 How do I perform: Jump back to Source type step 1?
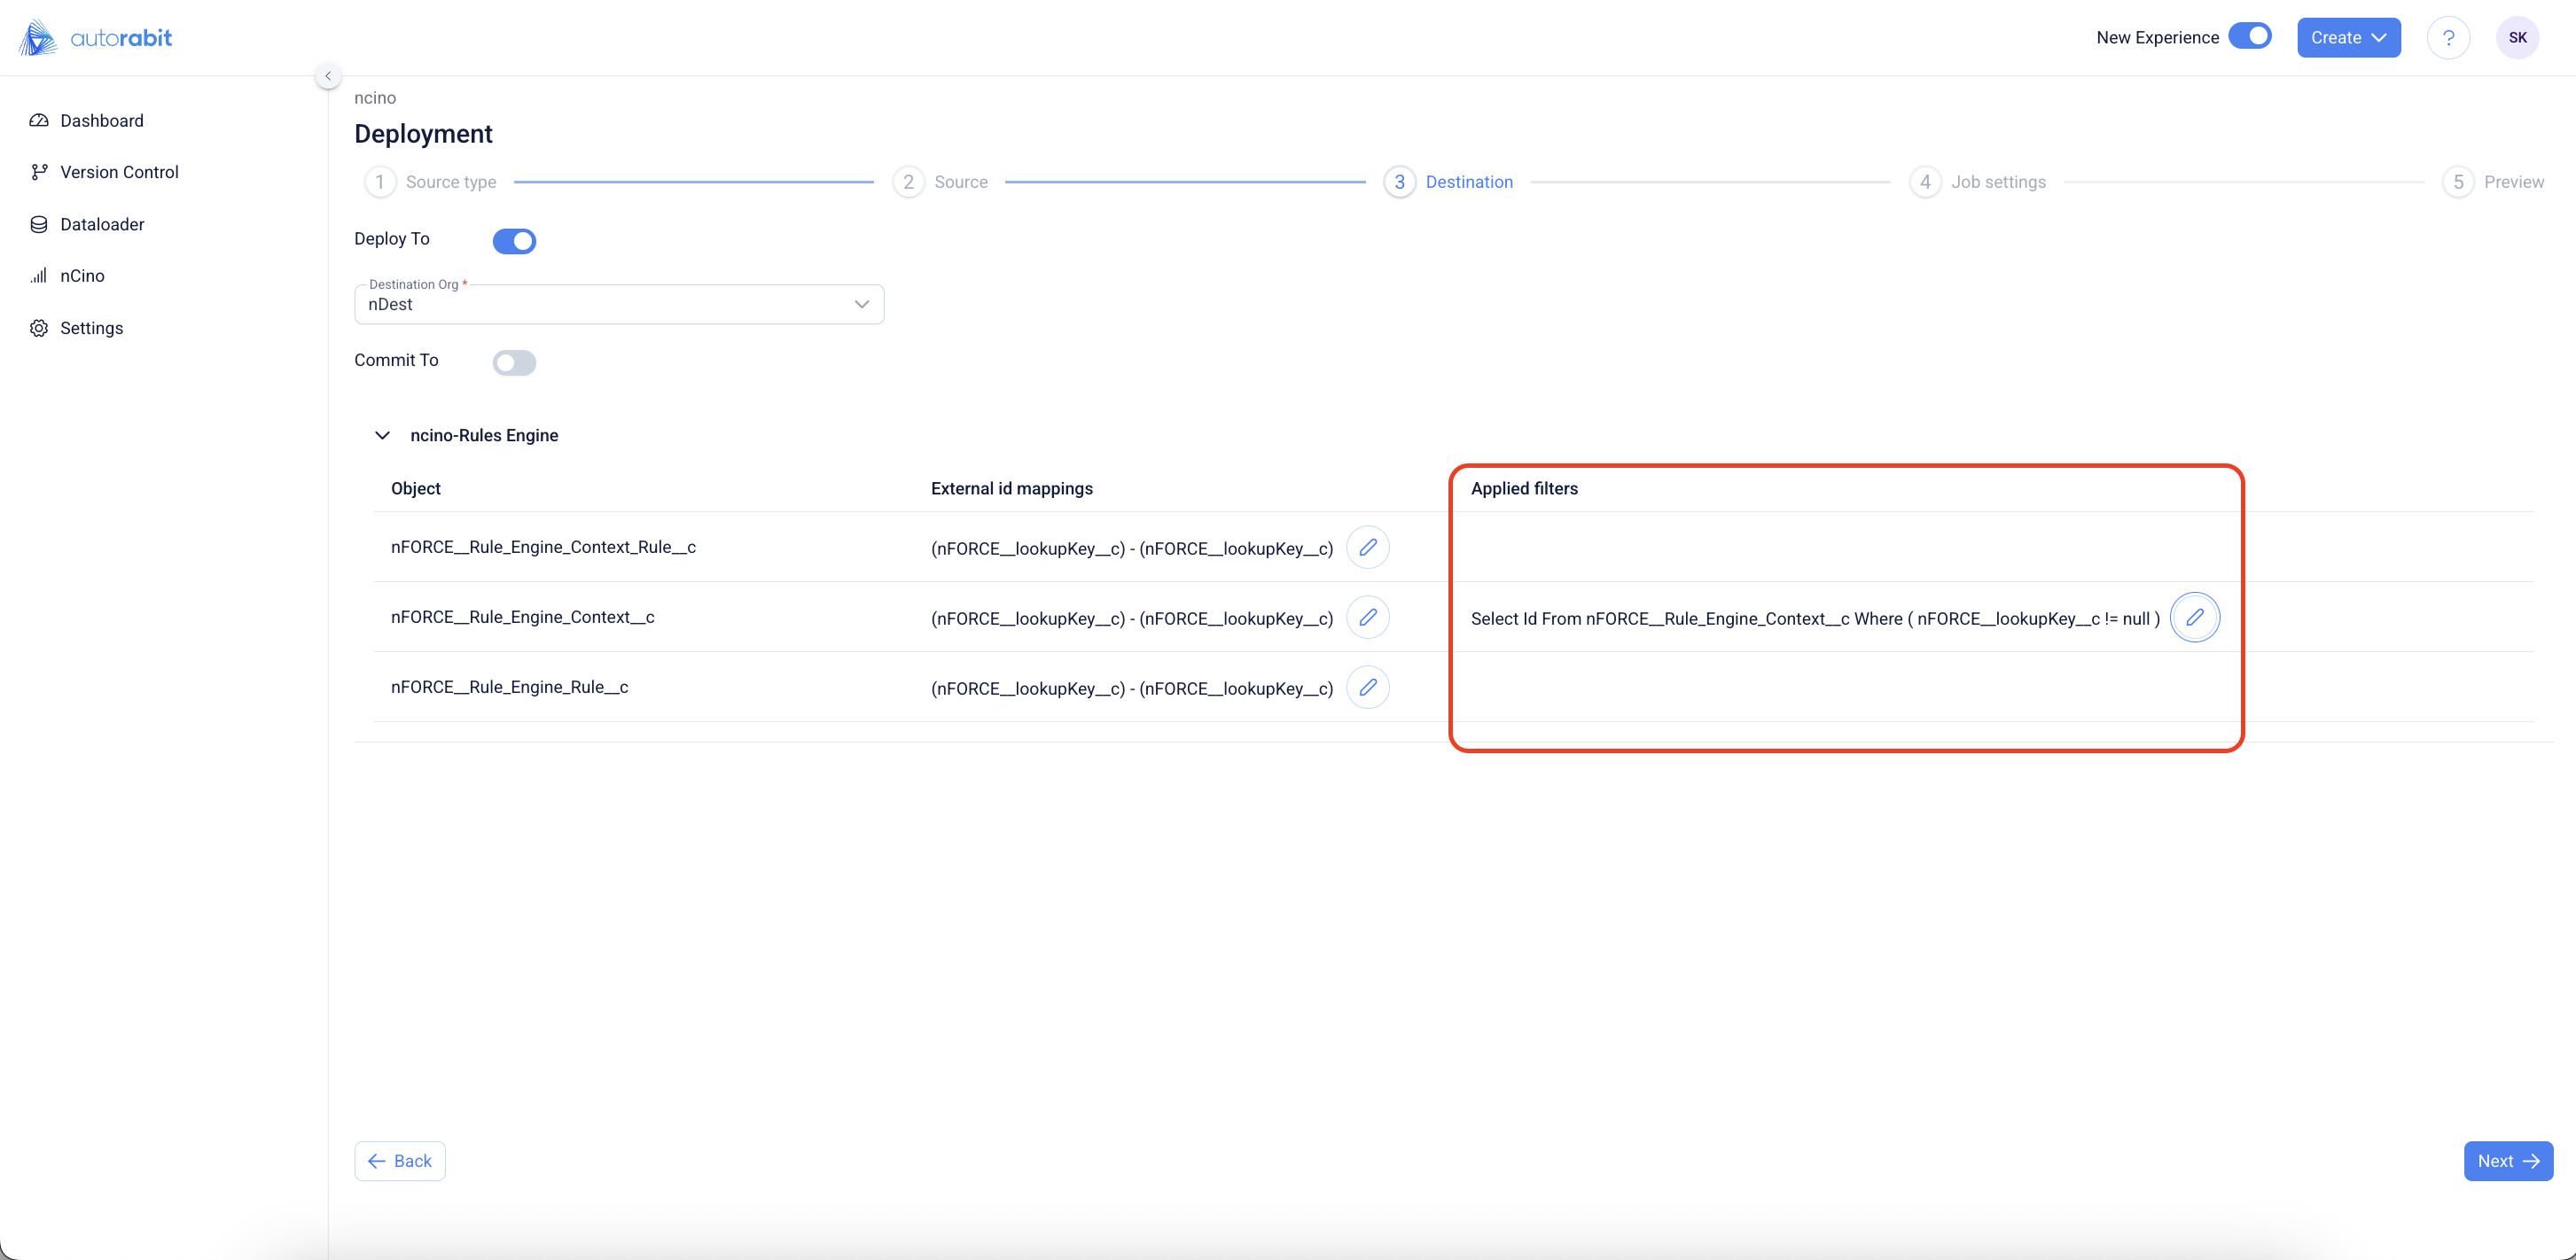click(432, 182)
